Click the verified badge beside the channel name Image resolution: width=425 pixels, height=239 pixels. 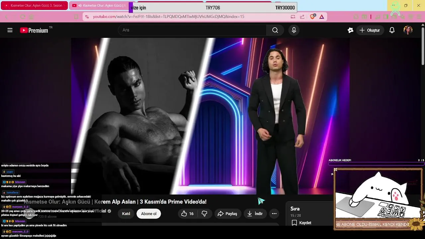[x=109, y=211]
